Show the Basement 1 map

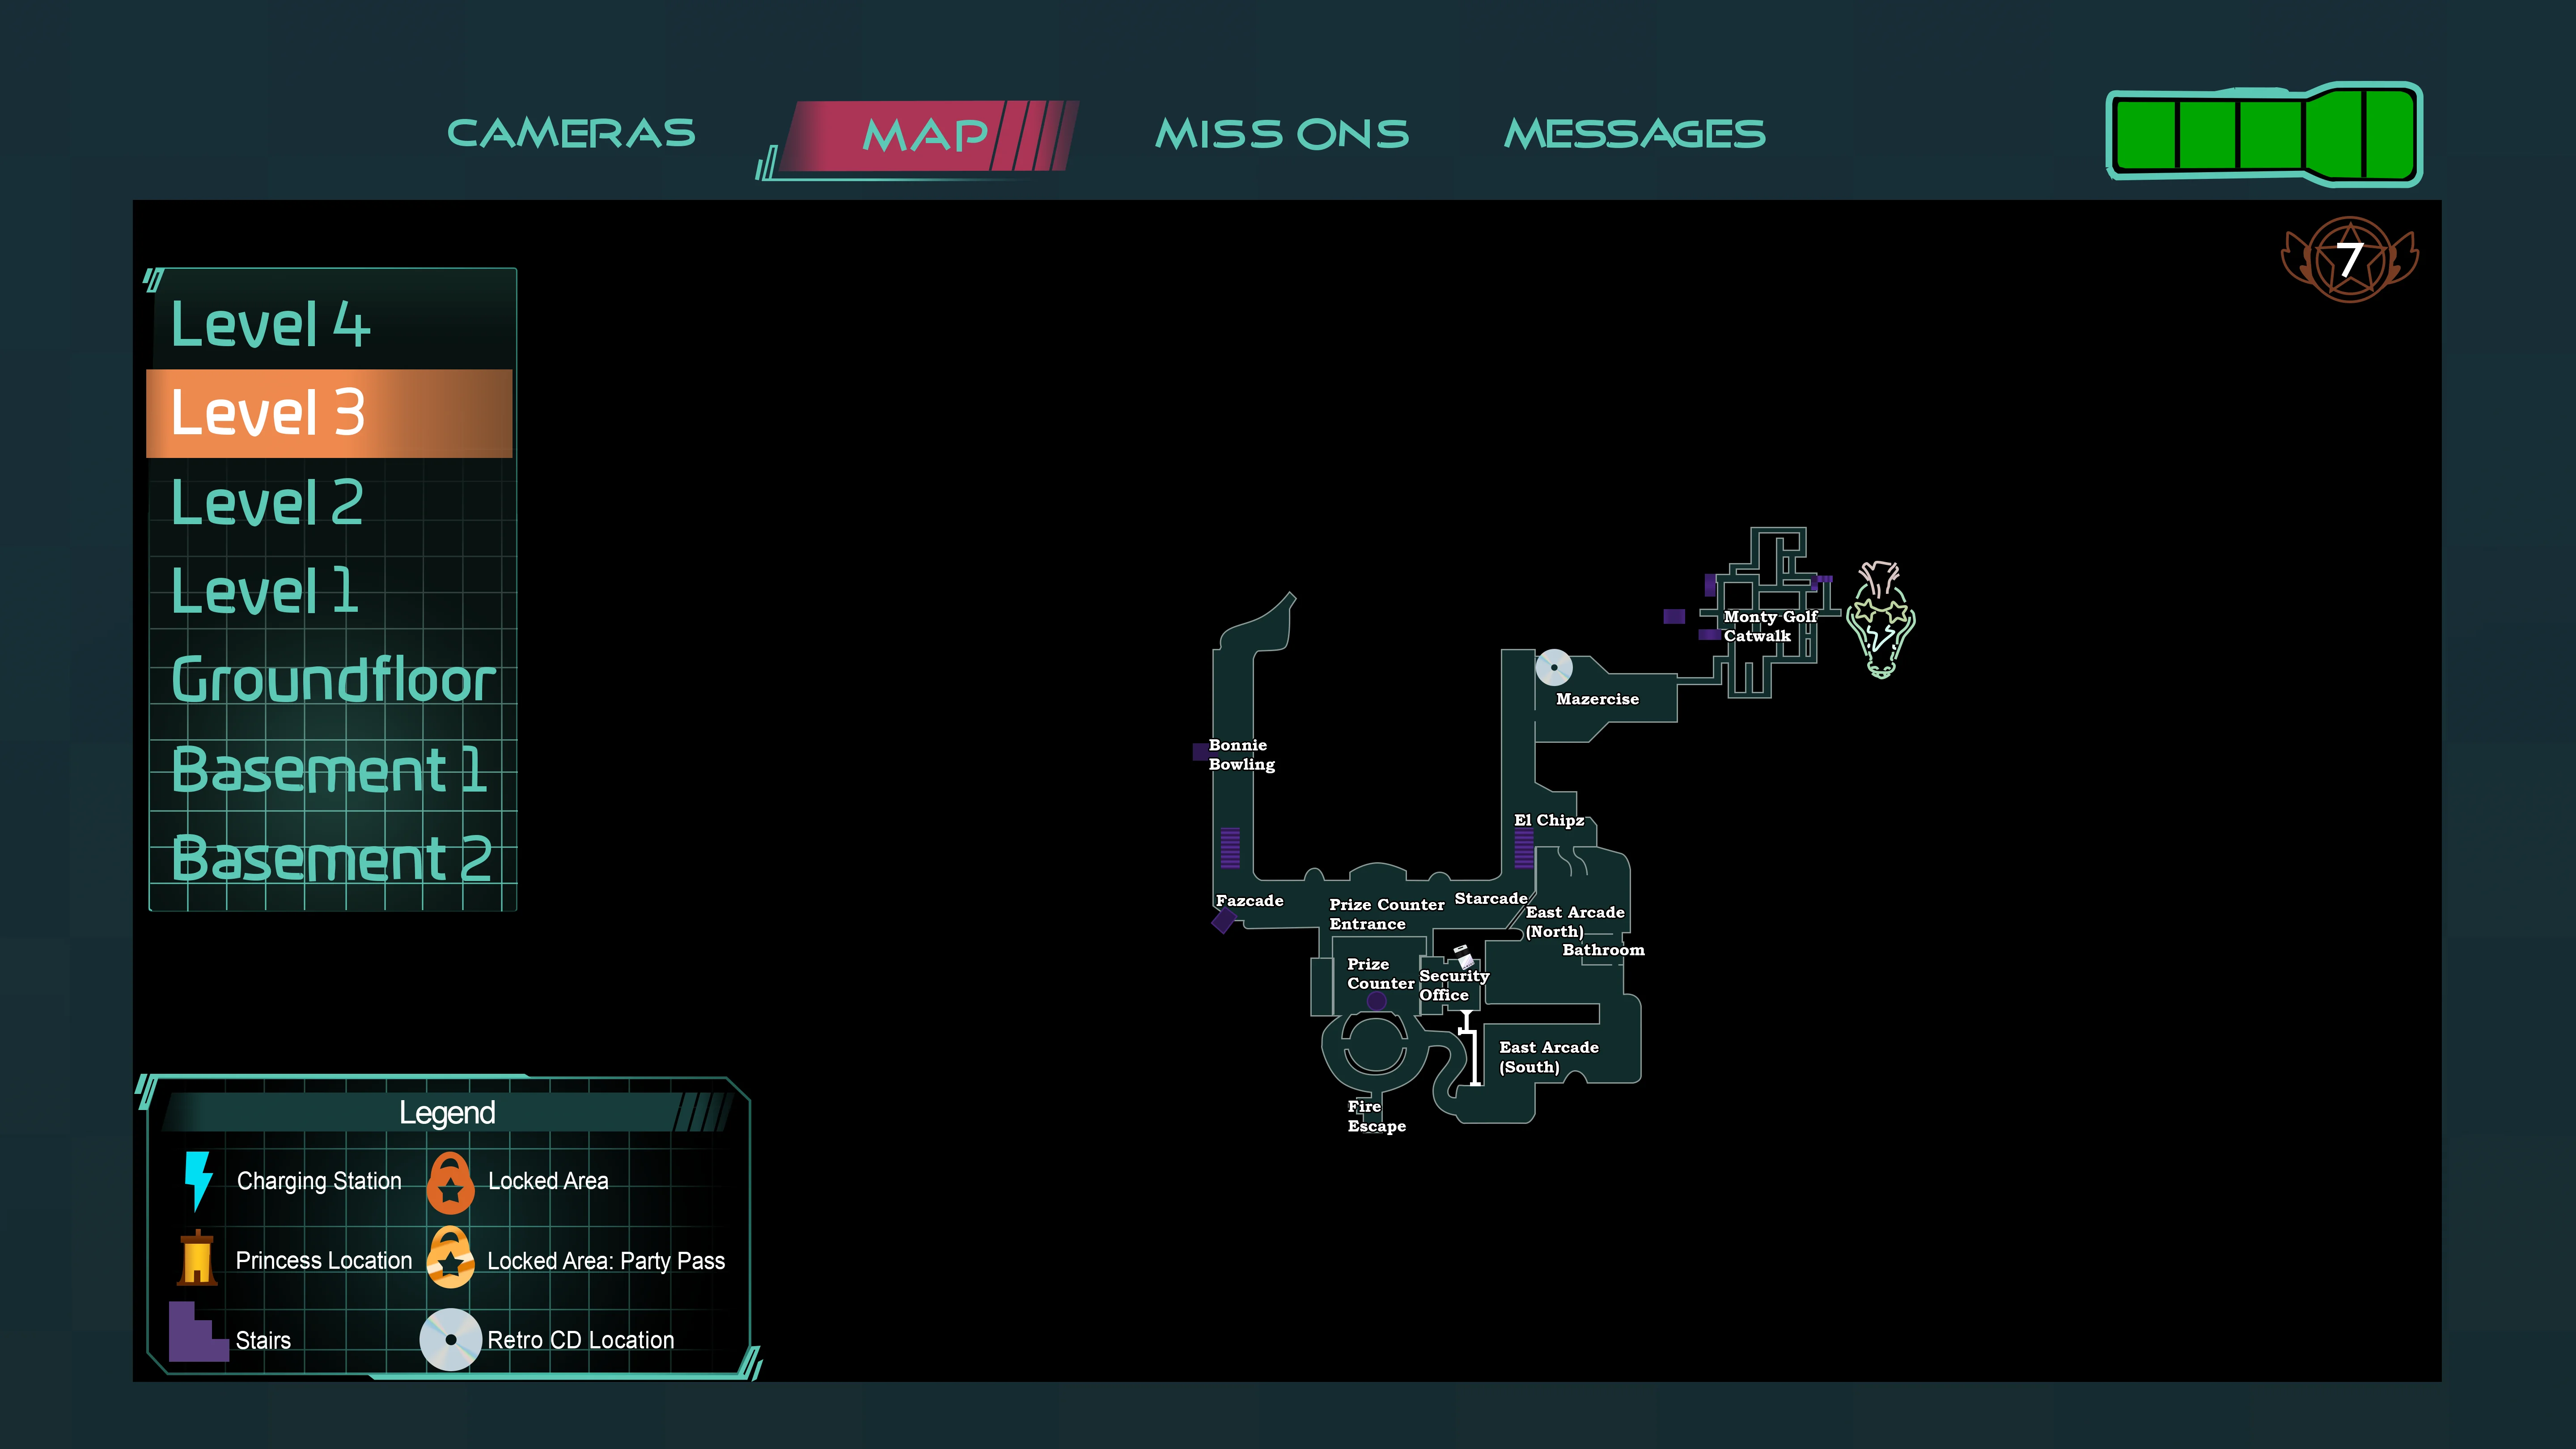click(330, 769)
